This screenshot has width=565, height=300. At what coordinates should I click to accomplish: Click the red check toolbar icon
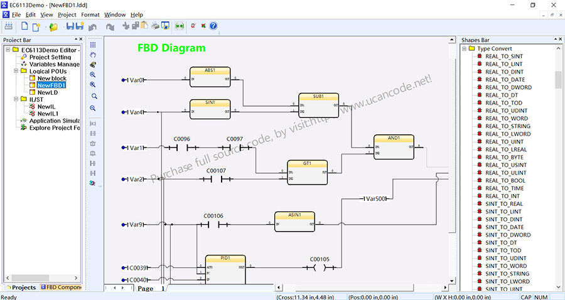coord(193,26)
